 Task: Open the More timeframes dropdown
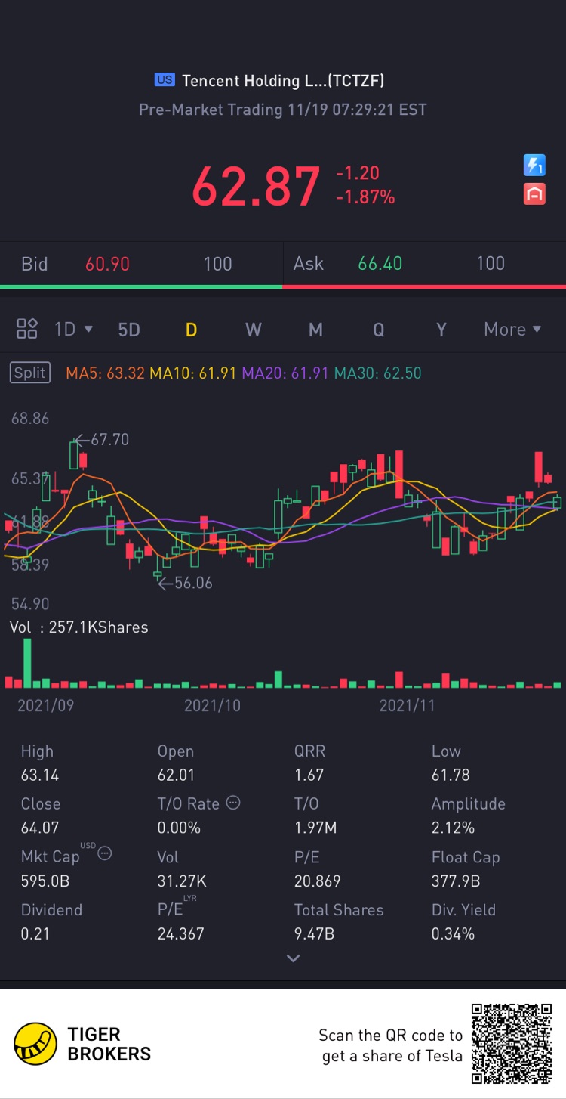(x=512, y=329)
